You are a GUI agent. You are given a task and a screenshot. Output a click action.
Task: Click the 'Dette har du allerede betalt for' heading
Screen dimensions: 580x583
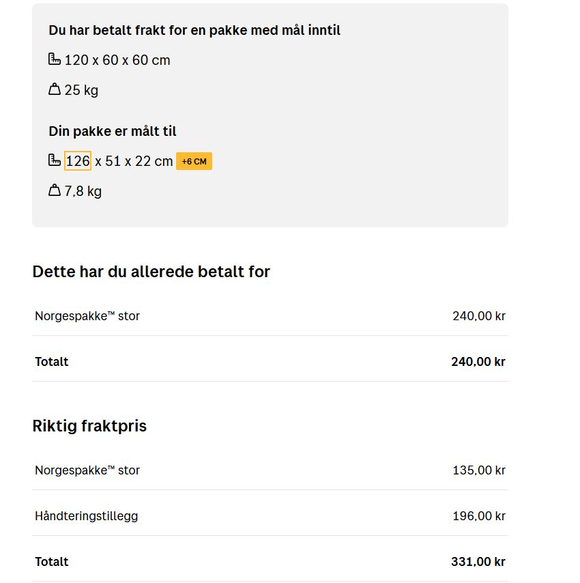(151, 272)
